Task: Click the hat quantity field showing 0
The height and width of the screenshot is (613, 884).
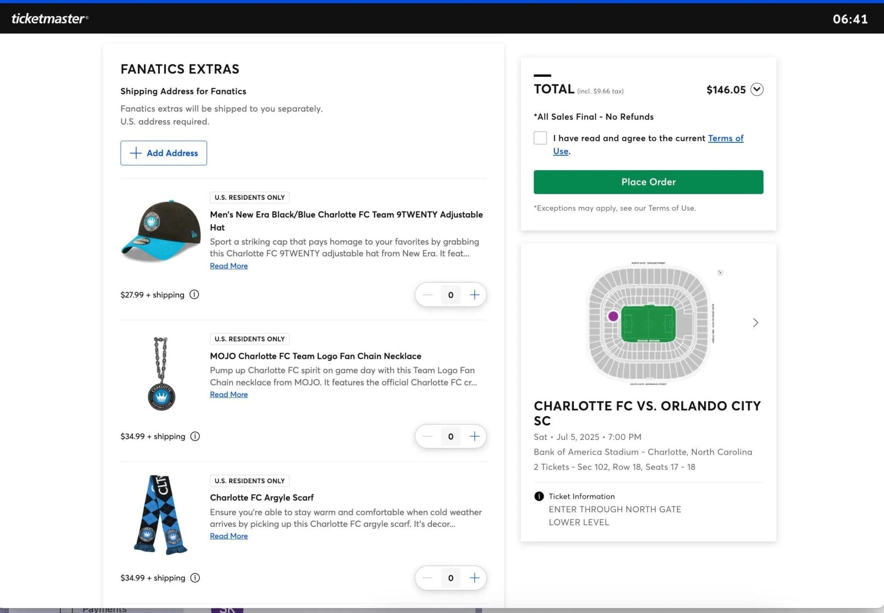Action: 451,295
